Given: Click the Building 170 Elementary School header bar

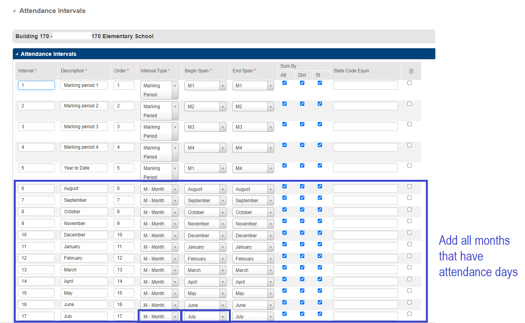Looking at the screenshot, I should click(x=223, y=36).
